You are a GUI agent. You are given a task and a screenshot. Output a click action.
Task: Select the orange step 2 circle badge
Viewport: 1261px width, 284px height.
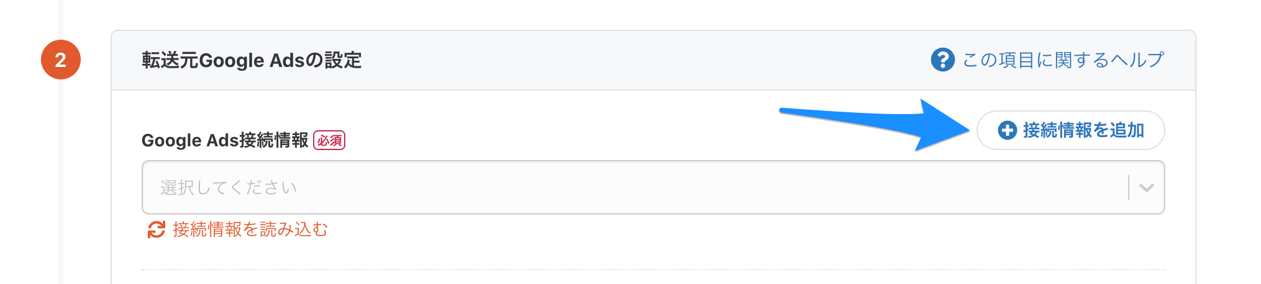[61, 60]
